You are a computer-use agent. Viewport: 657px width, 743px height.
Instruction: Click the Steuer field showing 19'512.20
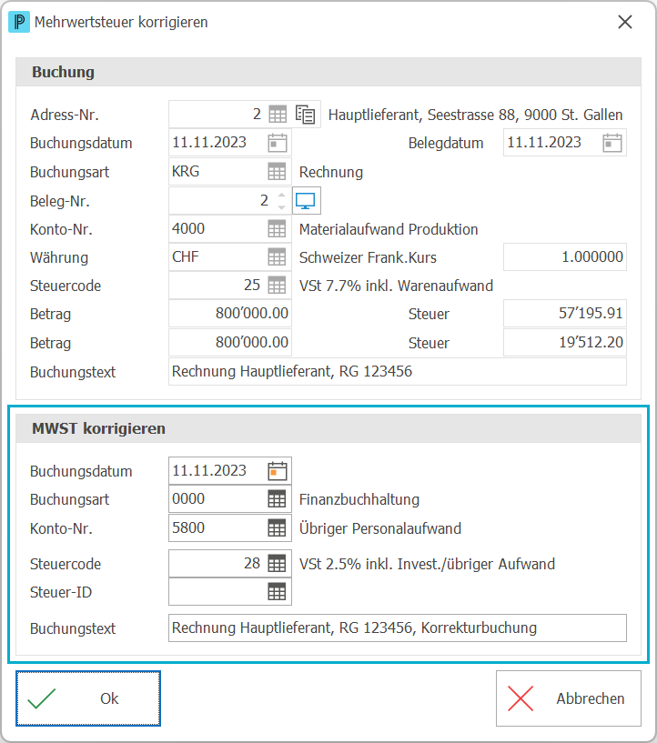click(565, 343)
